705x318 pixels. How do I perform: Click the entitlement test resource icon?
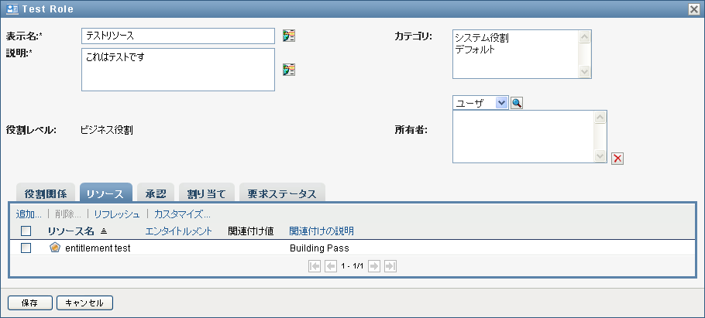54,248
